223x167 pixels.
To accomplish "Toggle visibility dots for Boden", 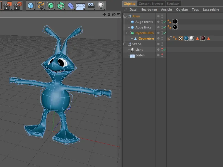I will pyautogui.click(x=162, y=55).
